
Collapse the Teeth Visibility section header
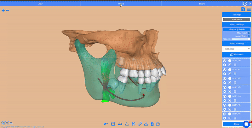(x=237, y=24)
